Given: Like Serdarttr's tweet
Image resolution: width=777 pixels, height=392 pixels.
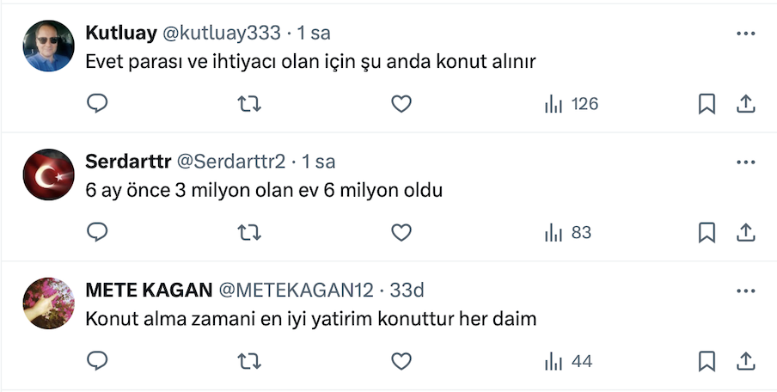Looking at the screenshot, I should 401,233.
